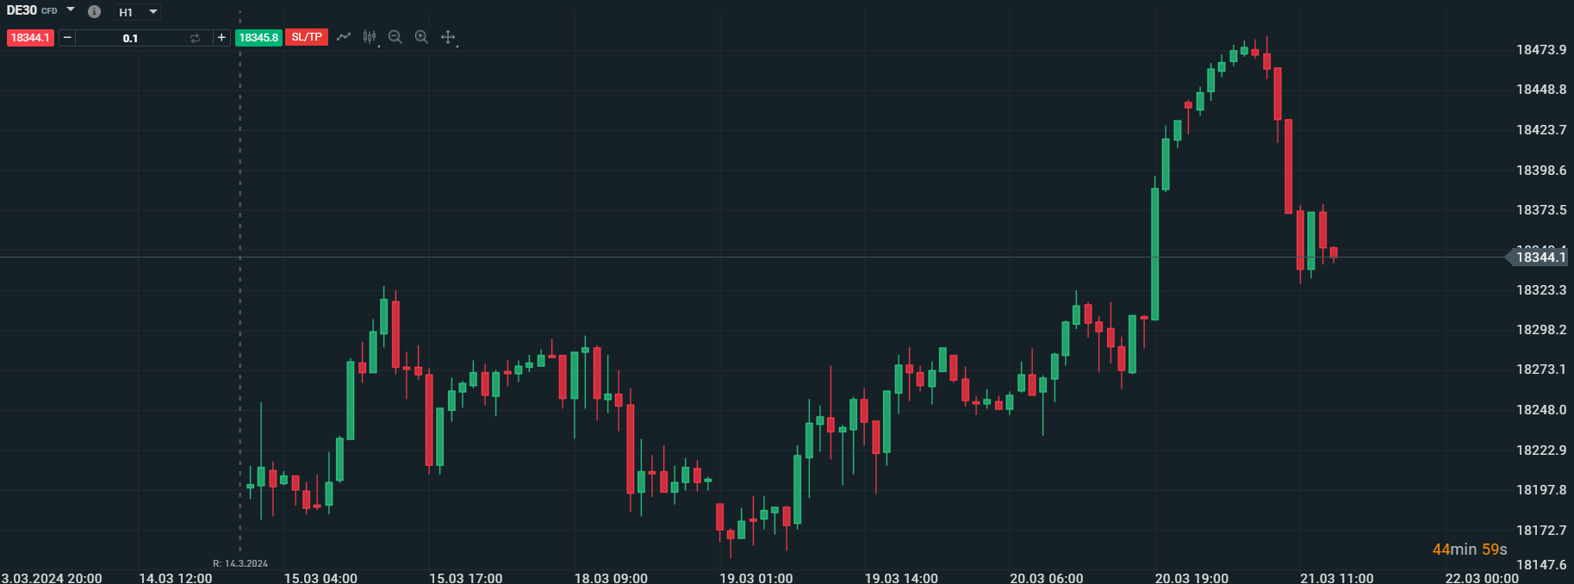Click the line chart indicators icon
Image resolution: width=1574 pixels, height=584 pixels.
click(x=344, y=37)
